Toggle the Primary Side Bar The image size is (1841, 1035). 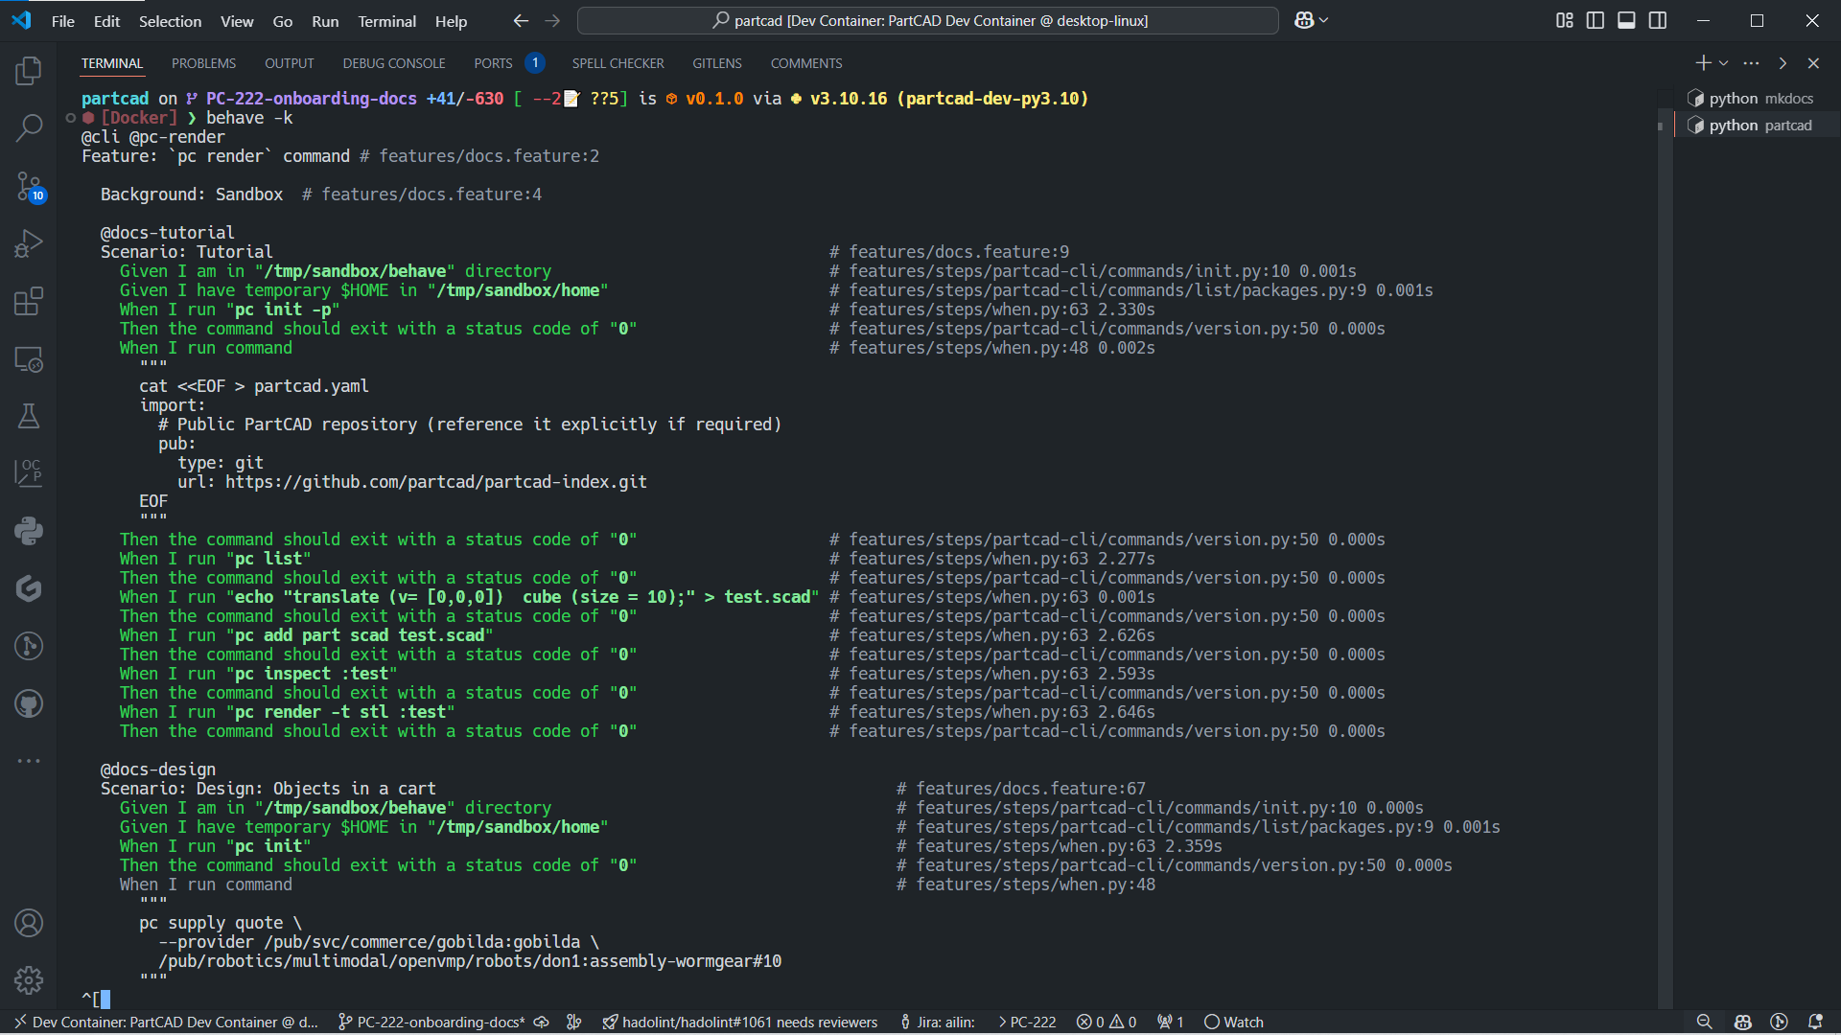click(x=1596, y=20)
